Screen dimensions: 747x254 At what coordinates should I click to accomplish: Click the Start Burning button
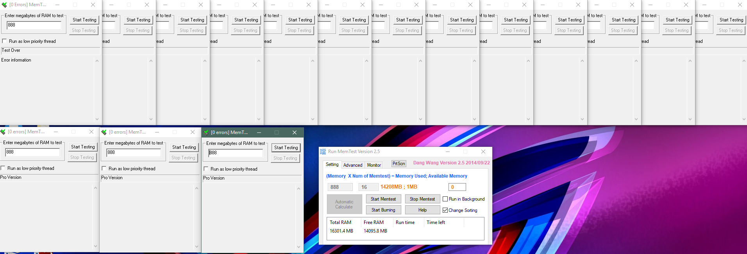click(x=383, y=210)
